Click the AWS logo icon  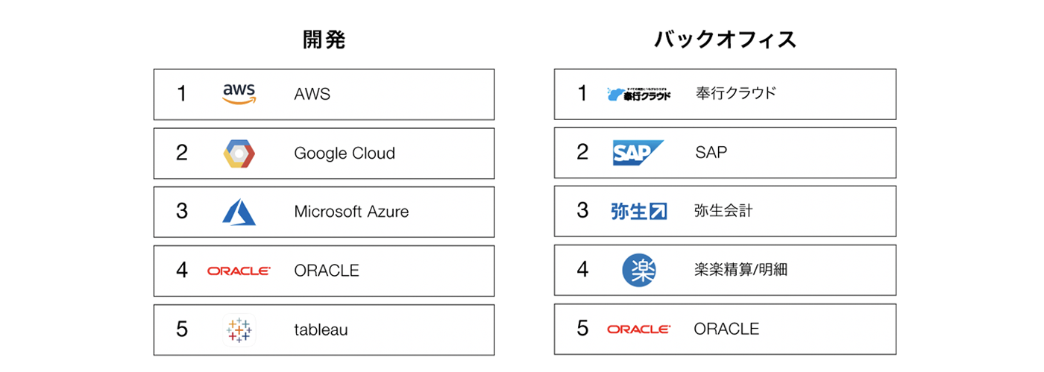(x=239, y=94)
